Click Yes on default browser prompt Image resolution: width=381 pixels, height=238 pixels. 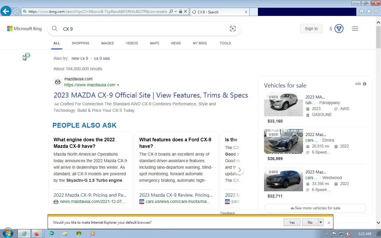[x=292, y=222]
